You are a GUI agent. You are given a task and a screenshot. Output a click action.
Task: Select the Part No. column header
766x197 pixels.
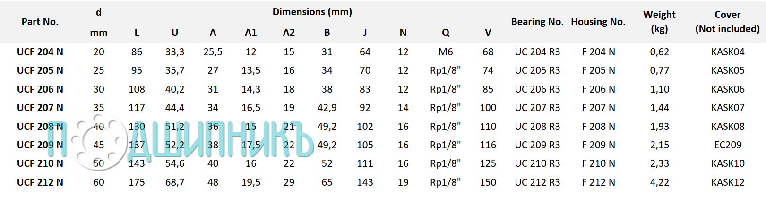pos(40,22)
